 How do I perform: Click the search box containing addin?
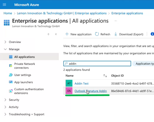click(x=97, y=64)
